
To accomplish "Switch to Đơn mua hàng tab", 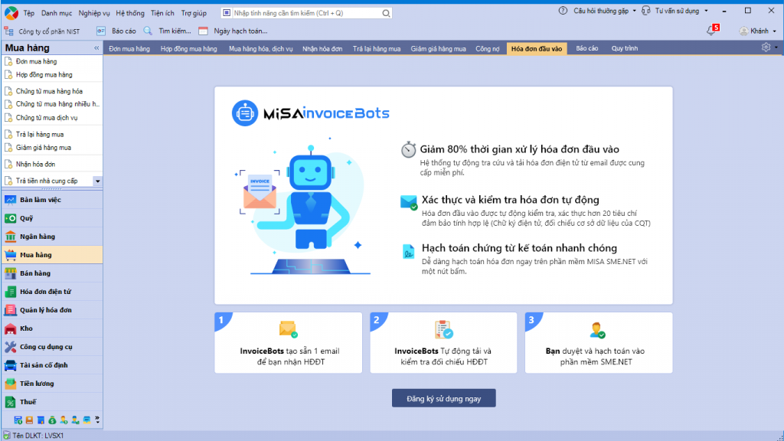I will pyautogui.click(x=129, y=48).
